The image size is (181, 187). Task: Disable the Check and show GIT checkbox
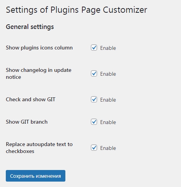94,99
